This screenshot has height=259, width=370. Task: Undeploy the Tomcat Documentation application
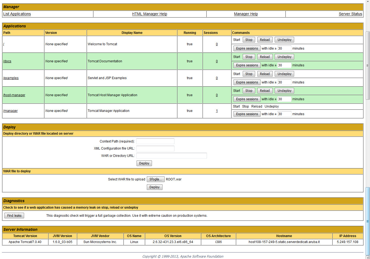[x=284, y=57]
